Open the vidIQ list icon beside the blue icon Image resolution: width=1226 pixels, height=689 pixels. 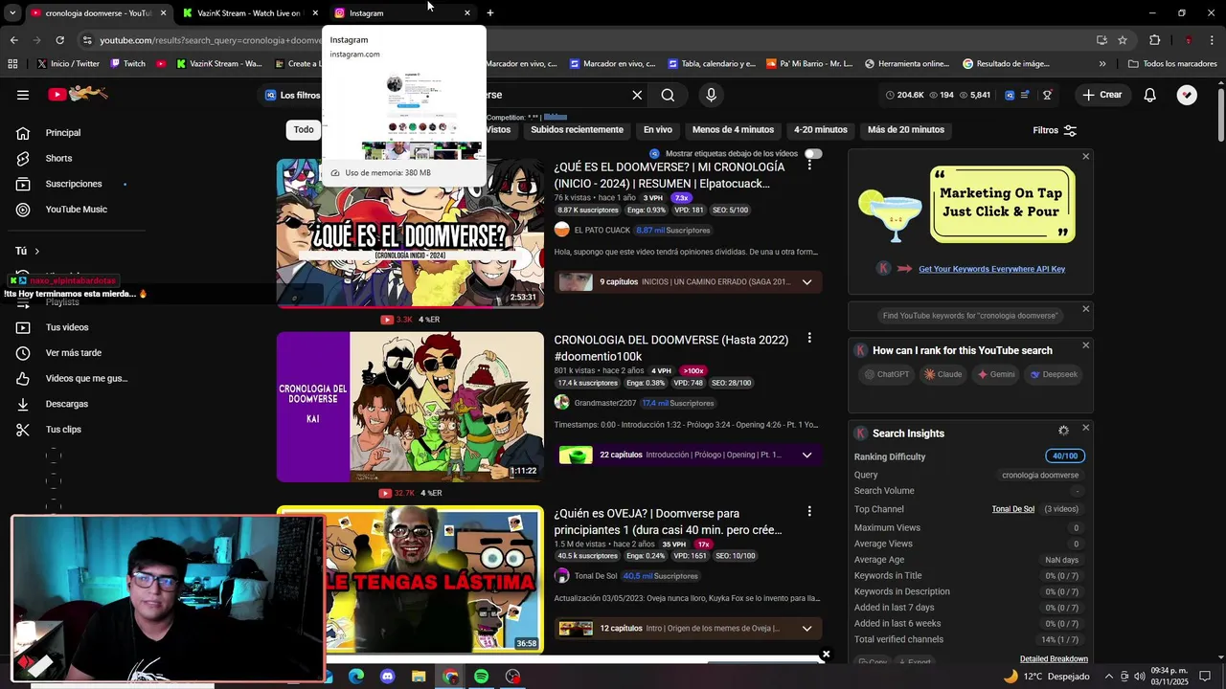coord(1026,95)
